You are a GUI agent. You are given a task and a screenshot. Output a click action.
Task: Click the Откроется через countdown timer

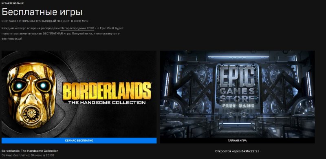pyautogui.click(x=237, y=151)
